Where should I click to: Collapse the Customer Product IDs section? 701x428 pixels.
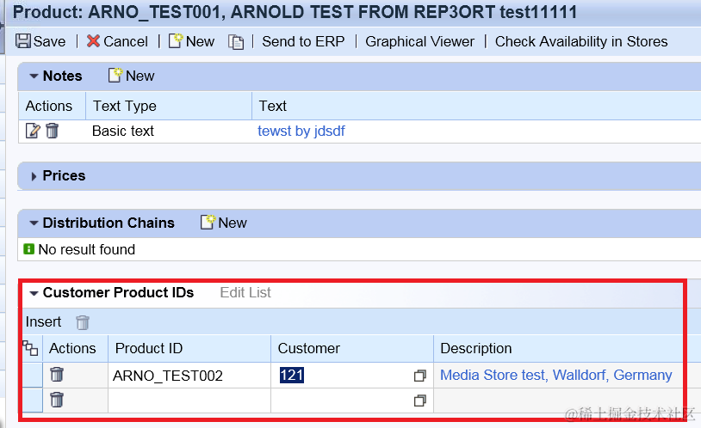tap(34, 293)
